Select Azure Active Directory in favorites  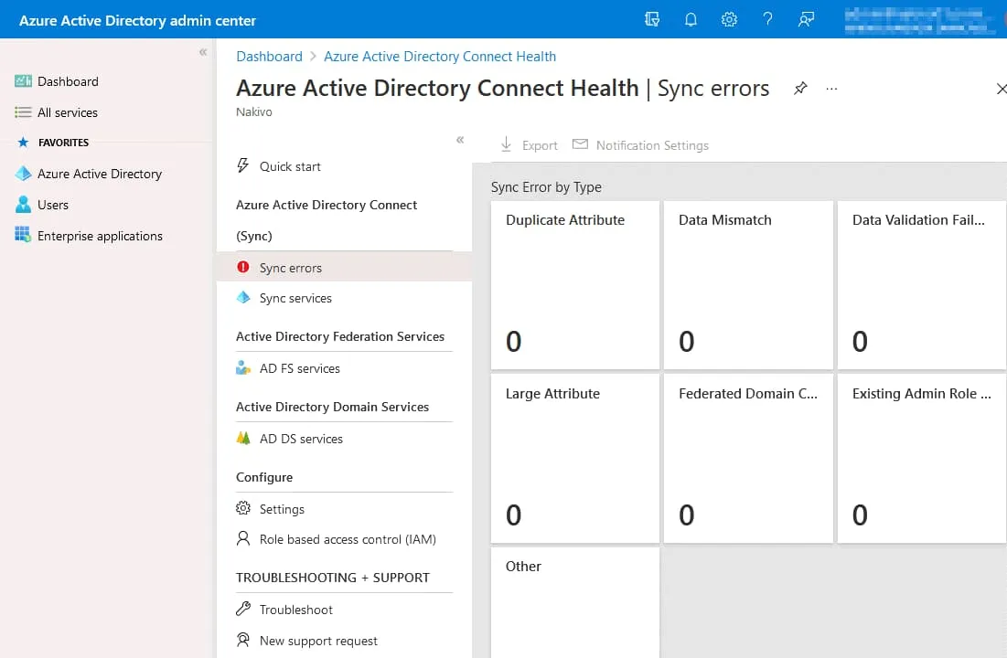pyautogui.click(x=99, y=174)
